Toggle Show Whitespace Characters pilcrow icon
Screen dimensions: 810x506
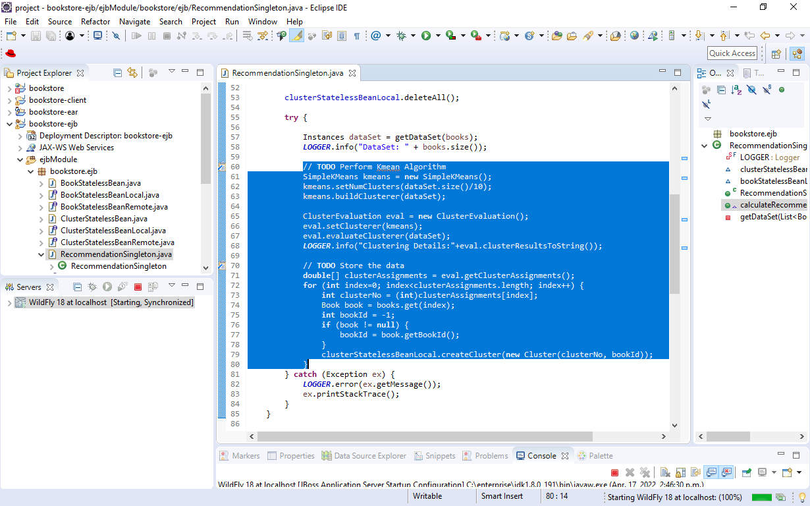pos(356,36)
